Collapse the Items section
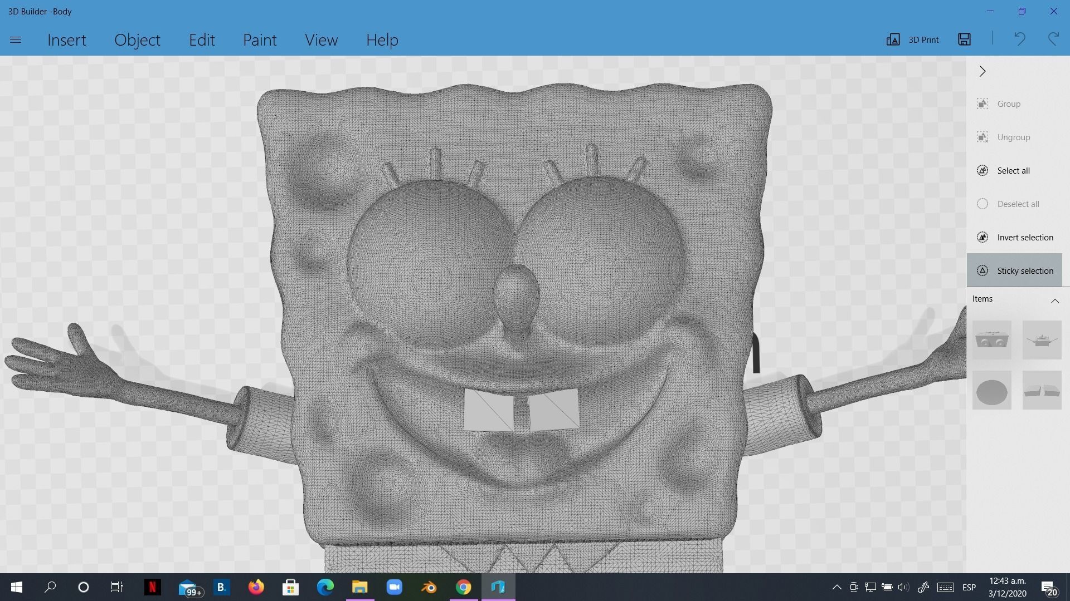 coord(1054,300)
